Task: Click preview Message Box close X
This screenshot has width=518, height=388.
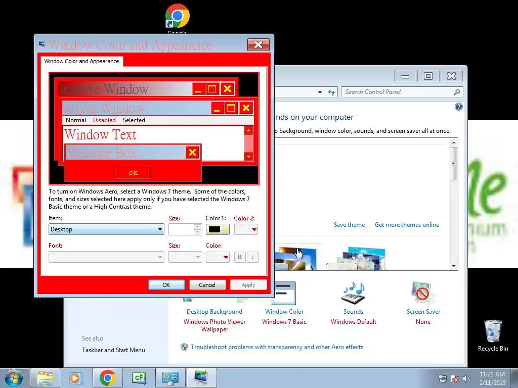Action: (x=193, y=152)
